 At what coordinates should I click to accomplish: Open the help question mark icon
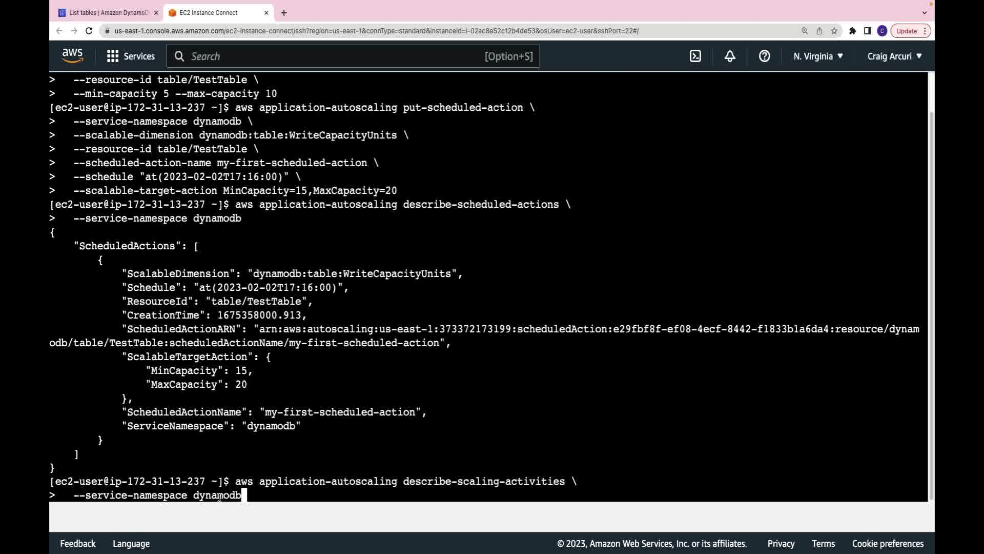pyautogui.click(x=764, y=56)
